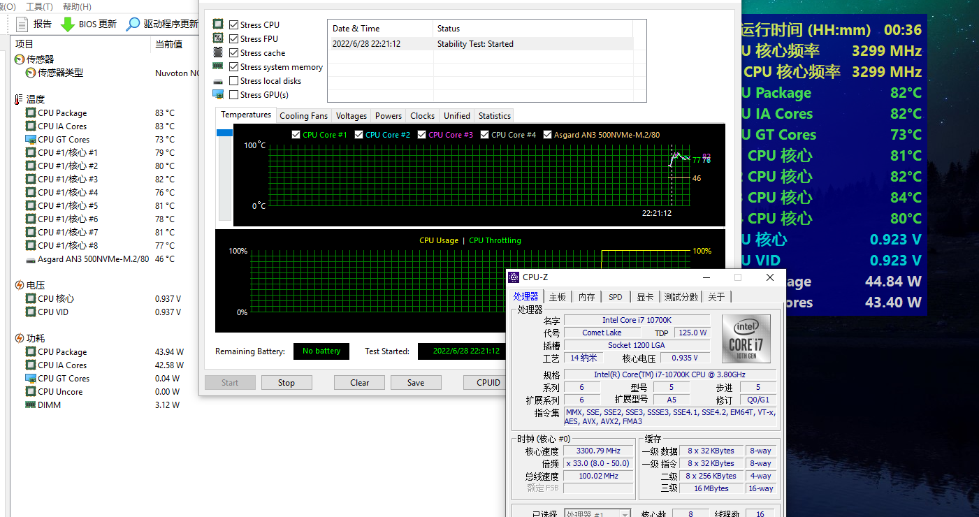The width and height of the screenshot is (979, 517).
Task: Stop the stability test with Stop button
Action: point(287,383)
